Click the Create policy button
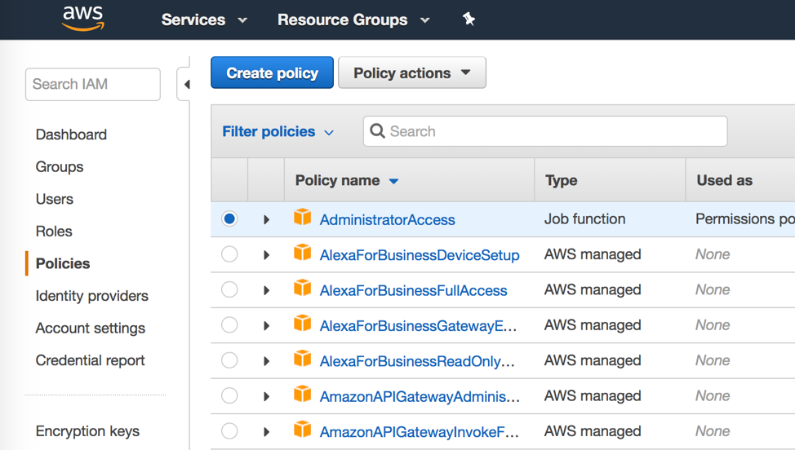The width and height of the screenshot is (795, 450). (x=273, y=73)
